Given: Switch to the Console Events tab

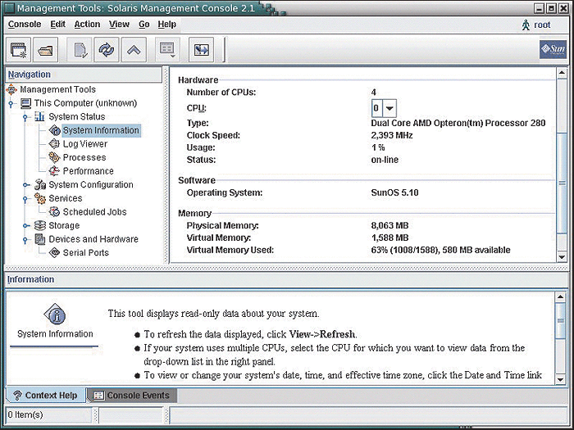Looking at the screenshot, I should click(132, 396).
